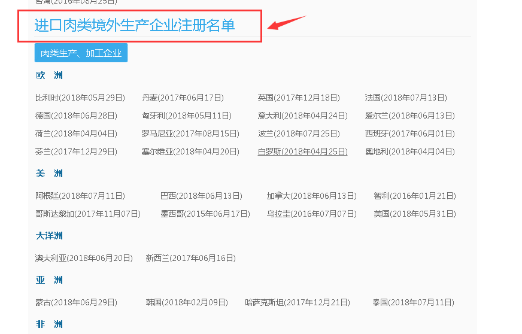
Task: Click the 亚 洲 section heading
Action: click(x=49, y=280)
